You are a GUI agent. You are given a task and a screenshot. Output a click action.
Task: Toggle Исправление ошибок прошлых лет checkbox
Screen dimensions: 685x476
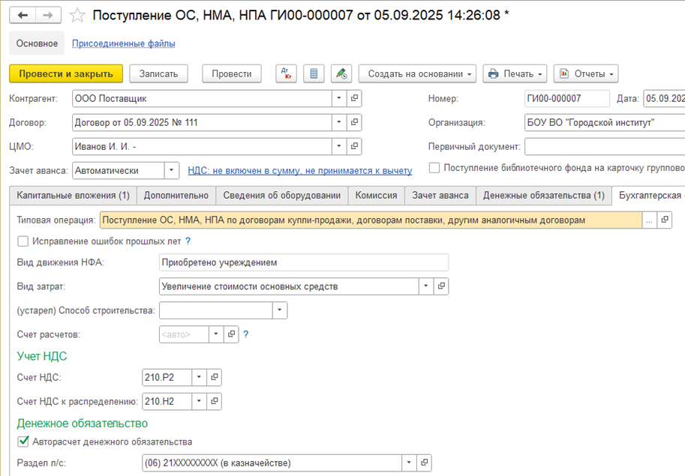click(23, 241)
